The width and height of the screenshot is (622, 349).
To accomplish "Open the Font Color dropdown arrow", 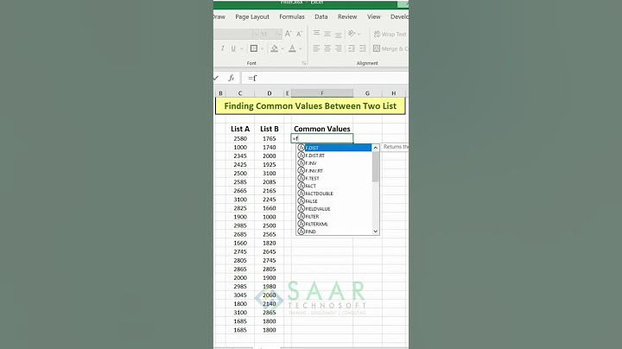I will pos(301,48).
